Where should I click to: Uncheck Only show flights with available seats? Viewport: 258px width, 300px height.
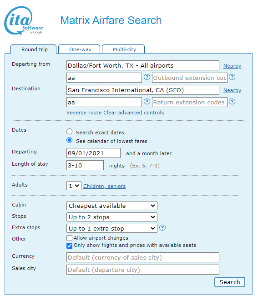70,246
